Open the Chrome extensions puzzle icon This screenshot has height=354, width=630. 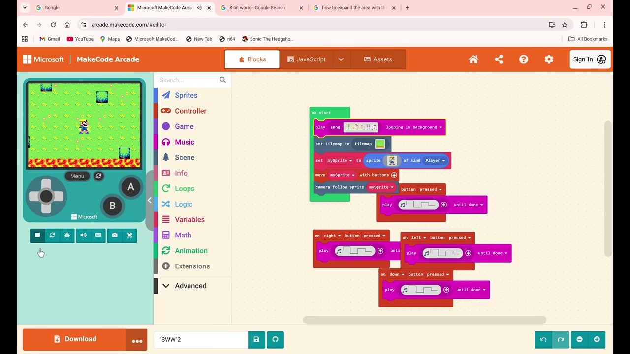[x=584, y=25]
